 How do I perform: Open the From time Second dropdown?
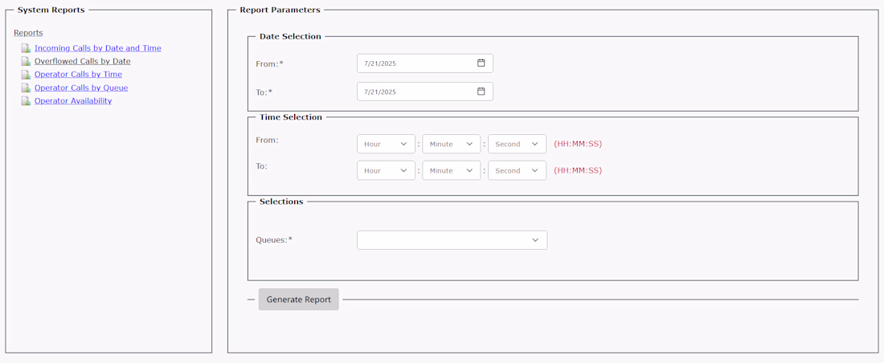click(x=517, y=145)
